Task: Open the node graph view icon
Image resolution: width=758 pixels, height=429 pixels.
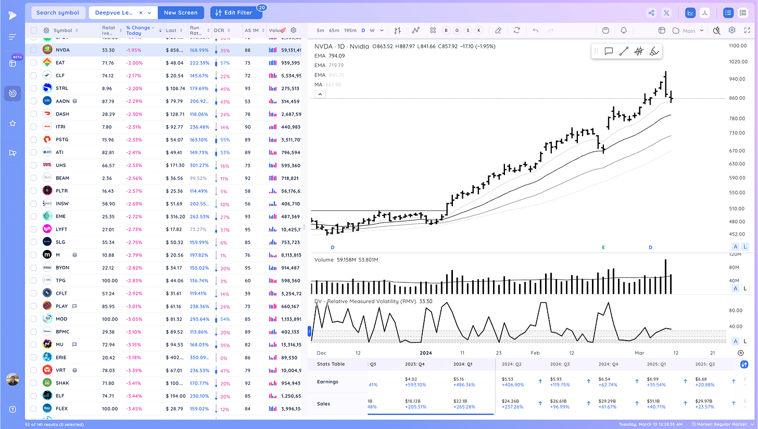Action: click(704, 12)
